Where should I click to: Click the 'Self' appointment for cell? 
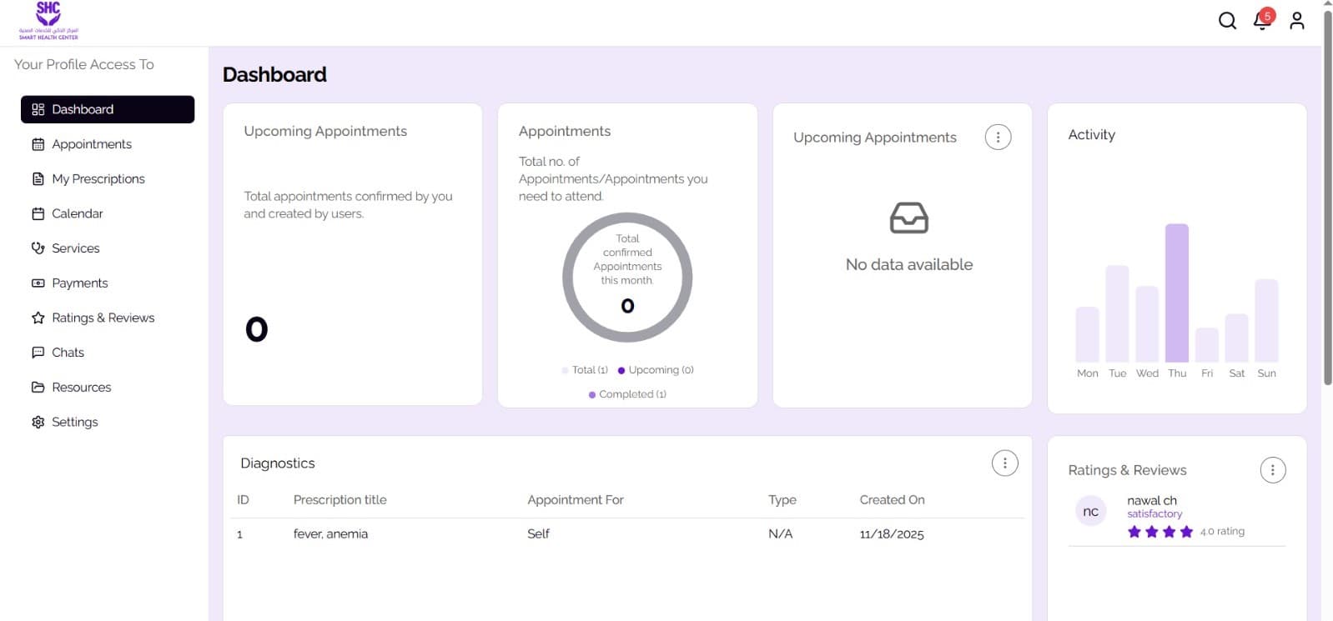538,534
